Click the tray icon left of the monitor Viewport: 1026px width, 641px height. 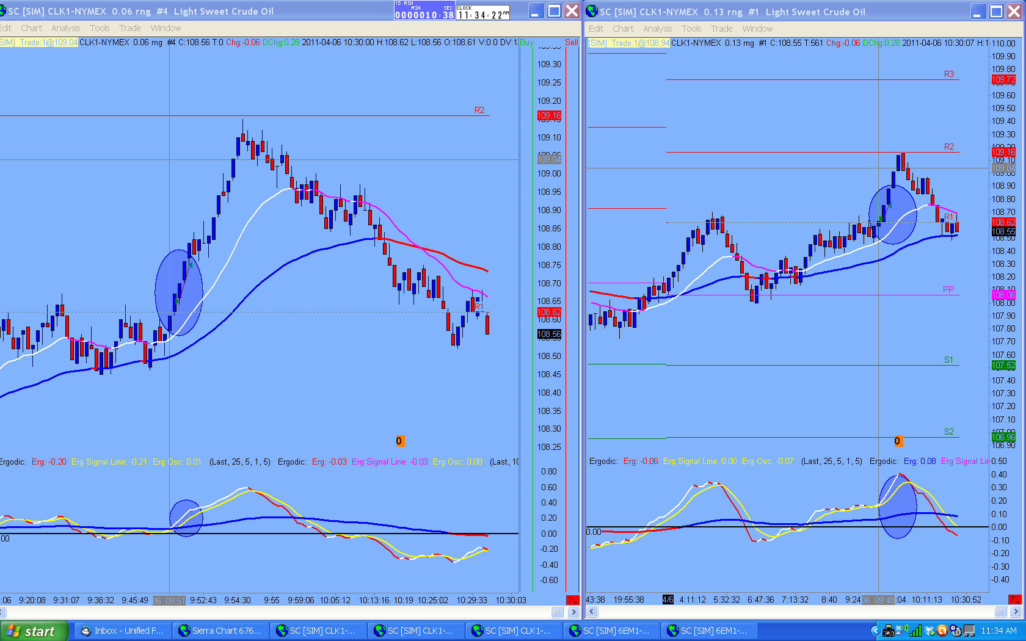click(956, 631)
